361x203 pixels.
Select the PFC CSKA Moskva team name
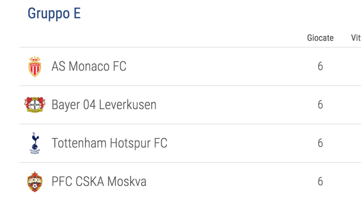coord(99,182)
